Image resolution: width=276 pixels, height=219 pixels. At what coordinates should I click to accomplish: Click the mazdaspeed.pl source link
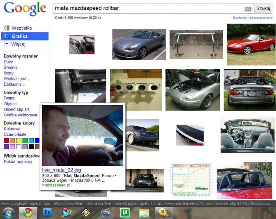[56, 185]
